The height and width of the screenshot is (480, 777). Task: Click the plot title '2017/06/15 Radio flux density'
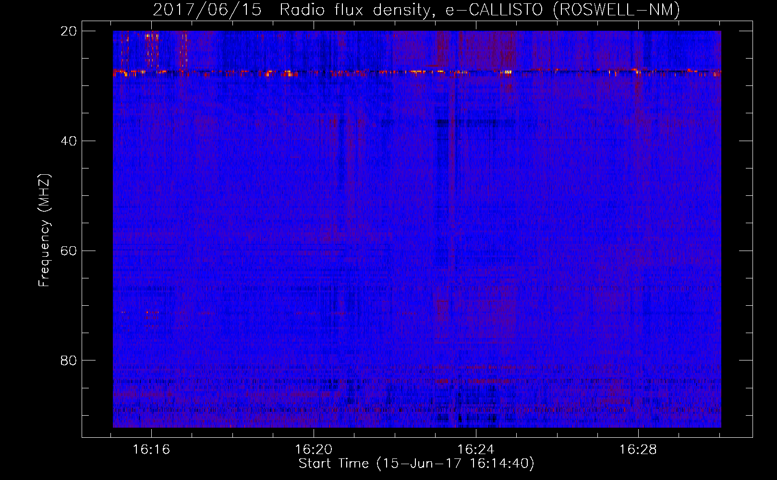[x=416, y=10]
